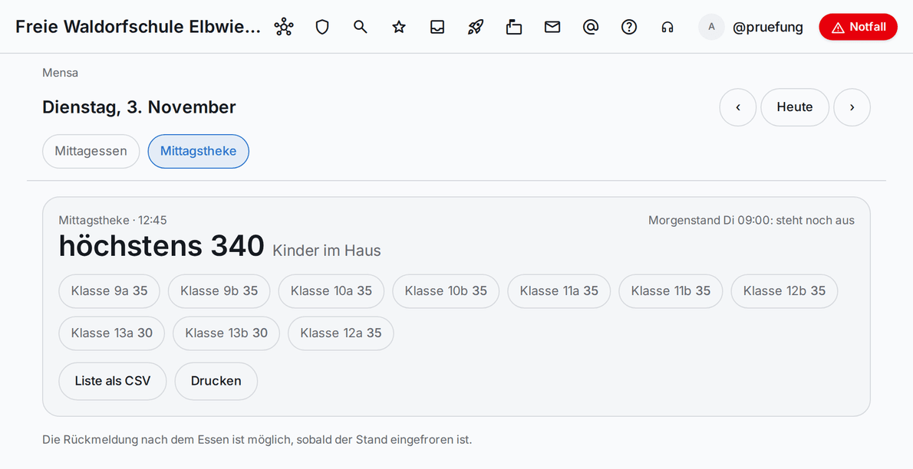The height and width of the screenshot is (469, 913).
Task: Jump to Heute
Action: pos(795,107)
